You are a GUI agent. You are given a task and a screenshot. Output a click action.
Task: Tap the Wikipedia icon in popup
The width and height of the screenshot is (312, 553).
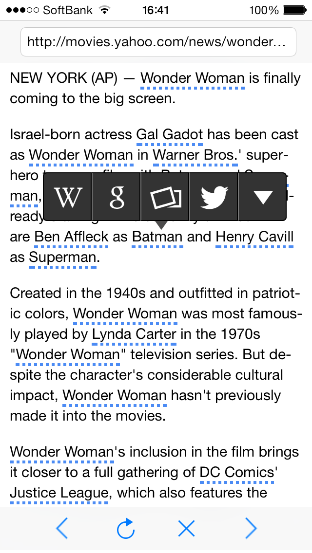[68, 197]
